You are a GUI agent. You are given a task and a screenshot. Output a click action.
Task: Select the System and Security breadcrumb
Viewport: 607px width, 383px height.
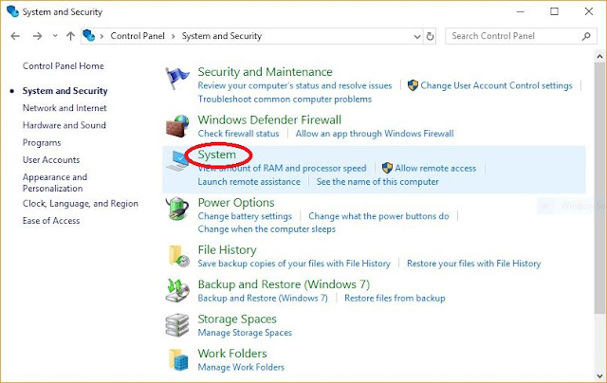point(222,36)
